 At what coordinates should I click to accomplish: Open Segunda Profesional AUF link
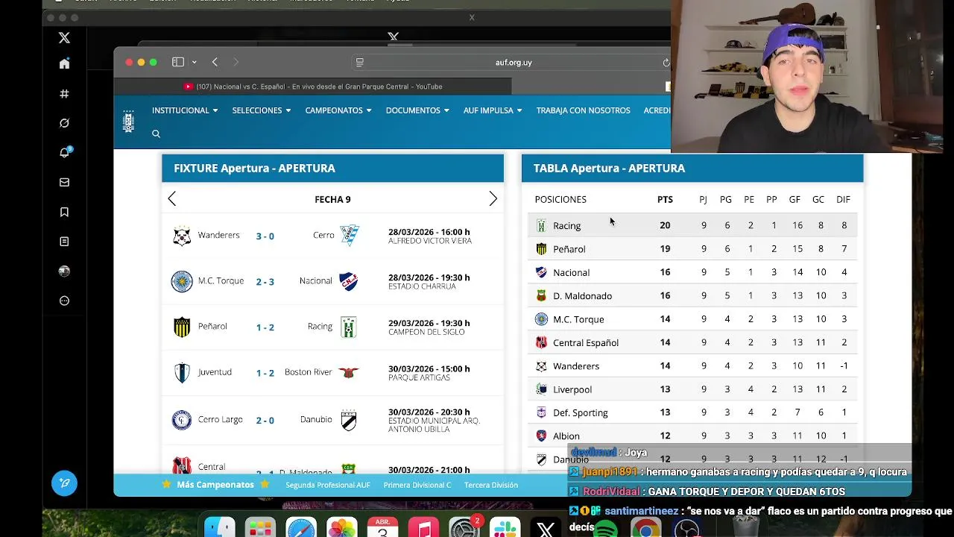[x=327, y=485]
